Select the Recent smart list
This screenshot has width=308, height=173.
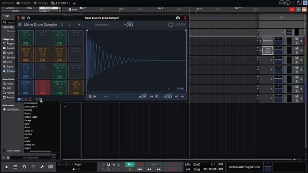click(9, 97)
